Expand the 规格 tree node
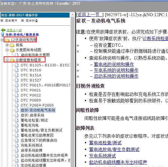 pos(7,45)
